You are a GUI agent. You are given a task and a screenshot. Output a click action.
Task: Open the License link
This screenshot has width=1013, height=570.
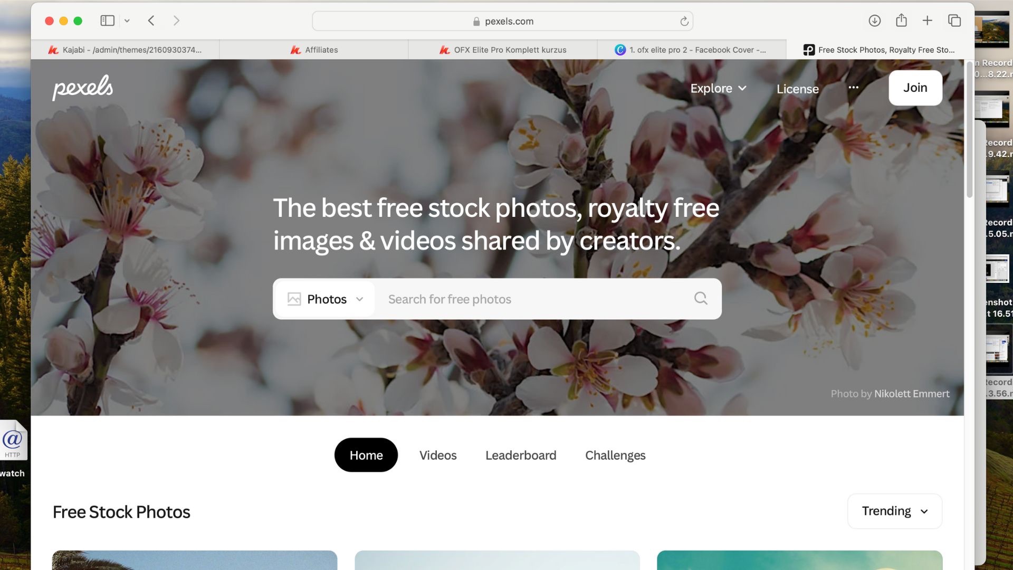pos(797,89)
